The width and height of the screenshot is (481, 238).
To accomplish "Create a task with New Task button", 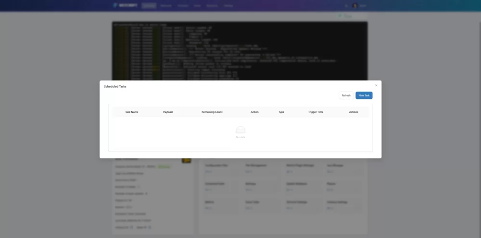I will click(364, 95).
